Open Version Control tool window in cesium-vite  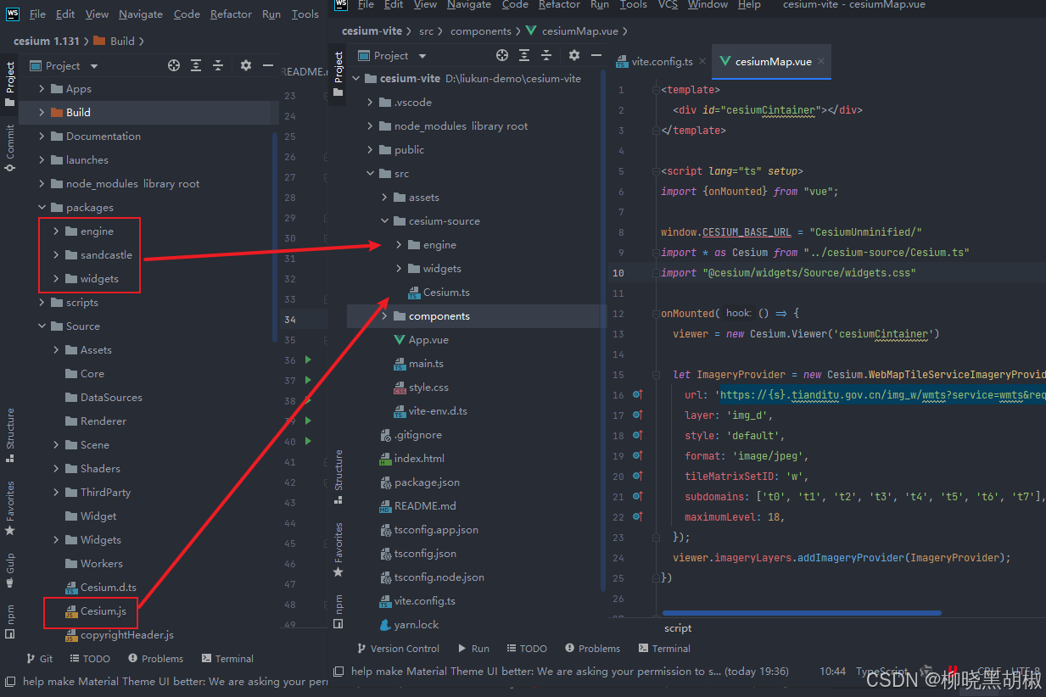[x=397, y=649]
